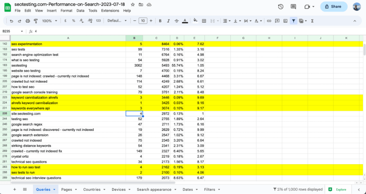Viewport: 366px width, 194px height.
Task: Open version history
Action: tap(281, 7)
